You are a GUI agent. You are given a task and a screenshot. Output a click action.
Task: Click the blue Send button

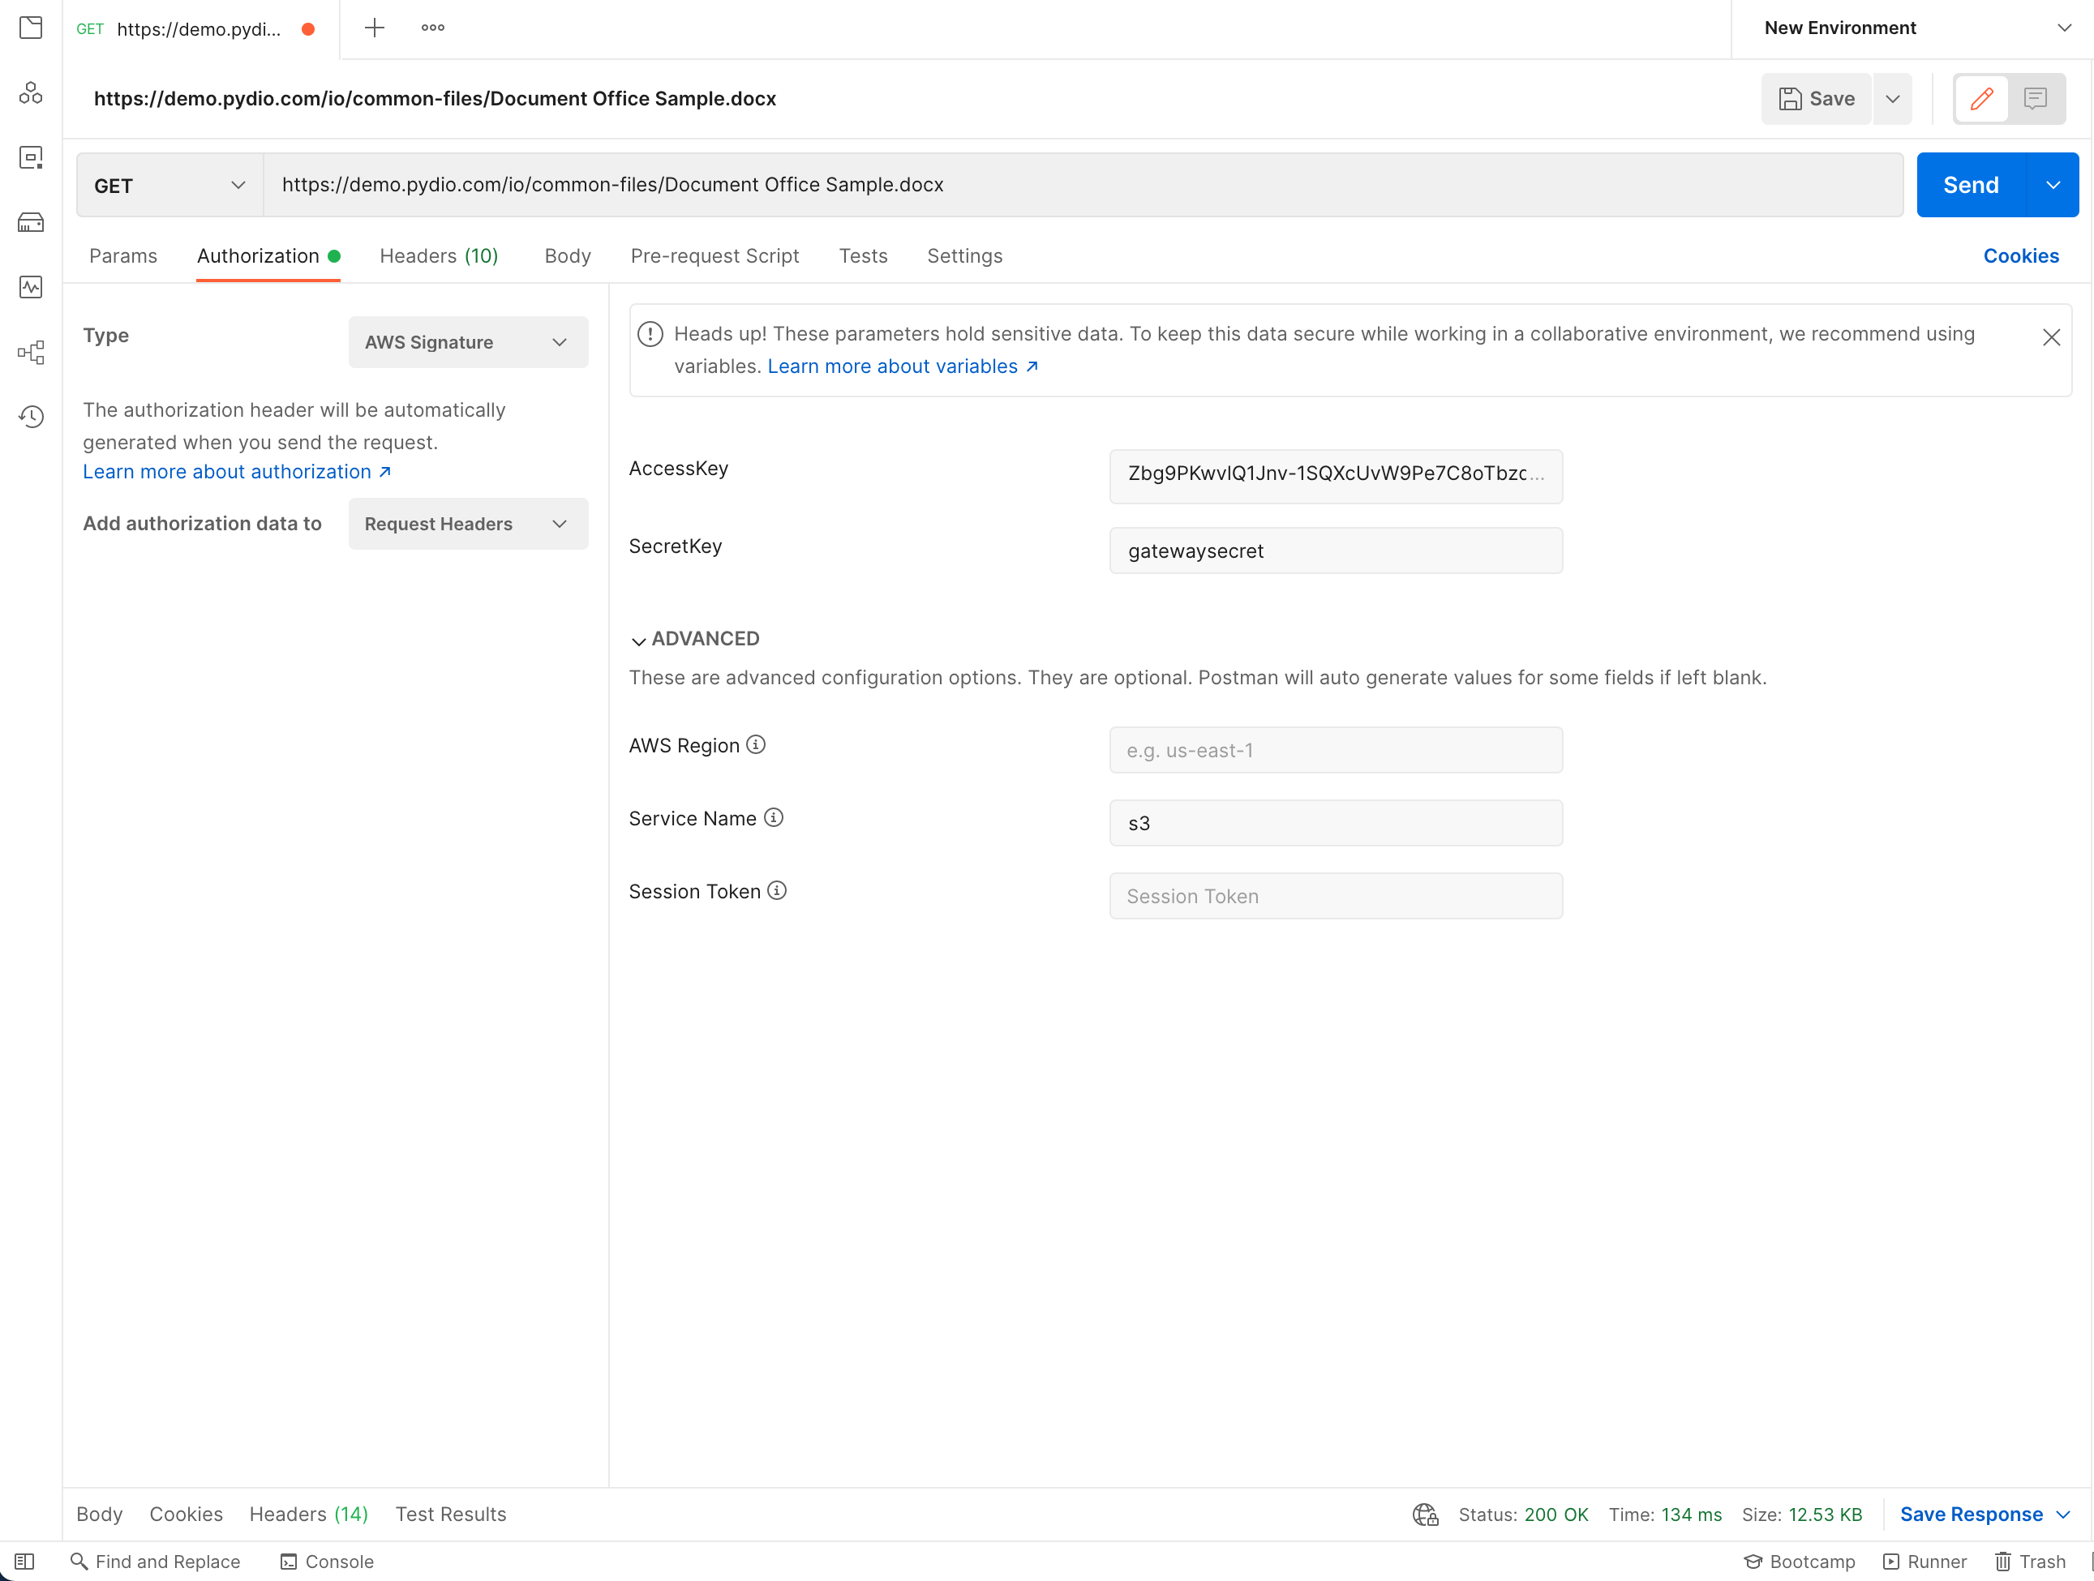(x=1971, y=186)
